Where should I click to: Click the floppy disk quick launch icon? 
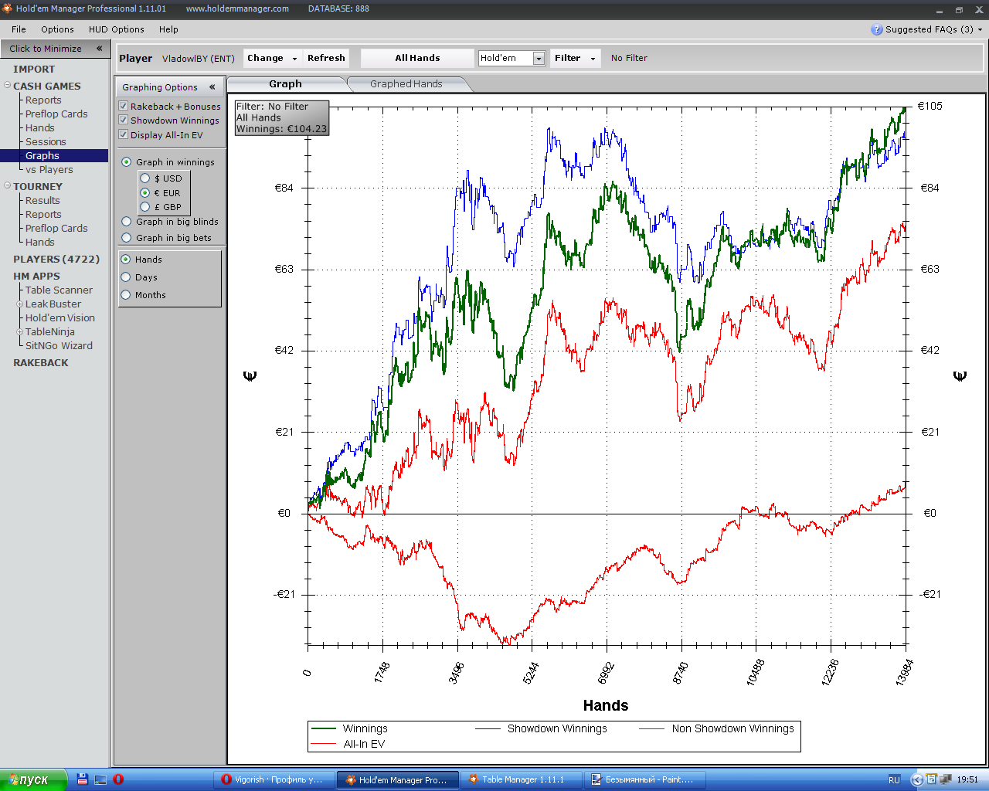point(83,779)
